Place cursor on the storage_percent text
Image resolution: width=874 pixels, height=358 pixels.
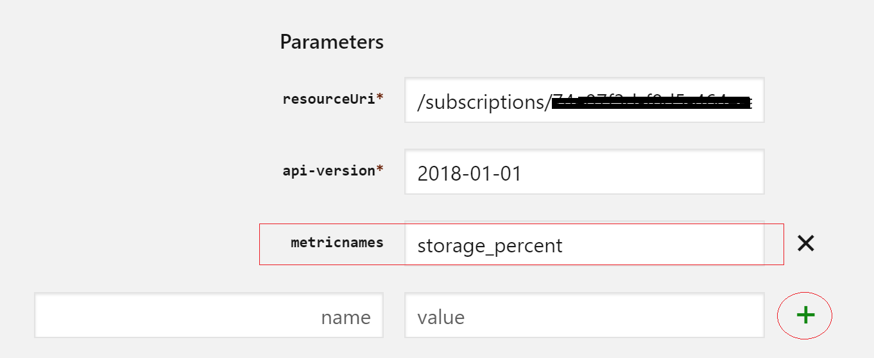pyautogui.click(x=490, y=246)
